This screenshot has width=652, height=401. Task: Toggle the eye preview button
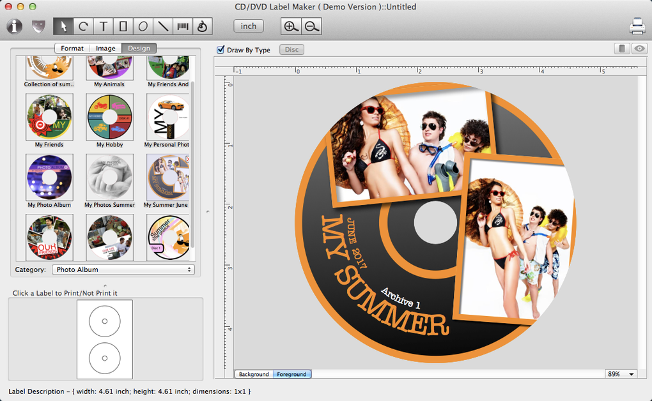(639, 49)
